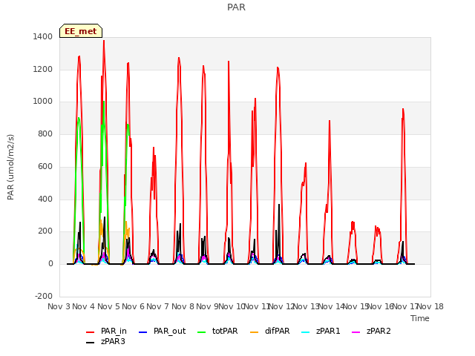
Task: Toggle totPAR series in the legend
Action: pyautogui.click(x=217, y=332)
